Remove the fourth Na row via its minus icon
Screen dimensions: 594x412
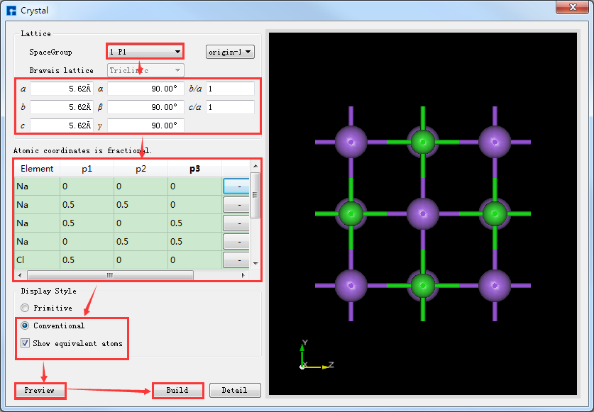click(237, 241)
